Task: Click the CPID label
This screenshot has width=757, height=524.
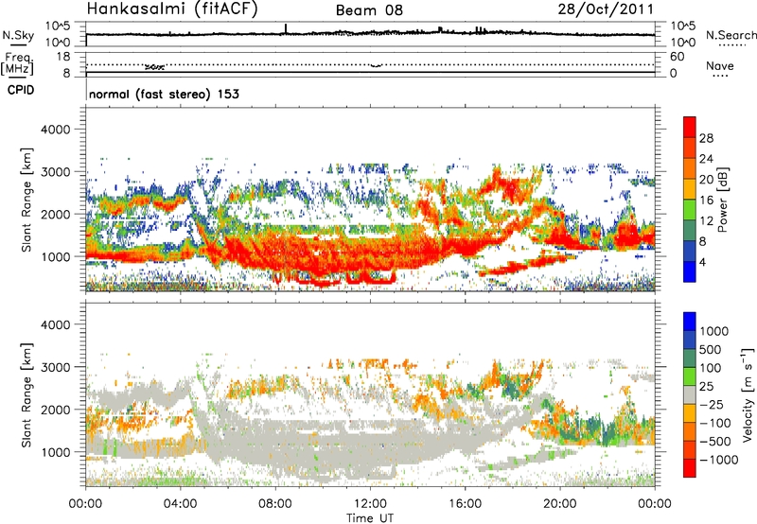Action: 21,90
